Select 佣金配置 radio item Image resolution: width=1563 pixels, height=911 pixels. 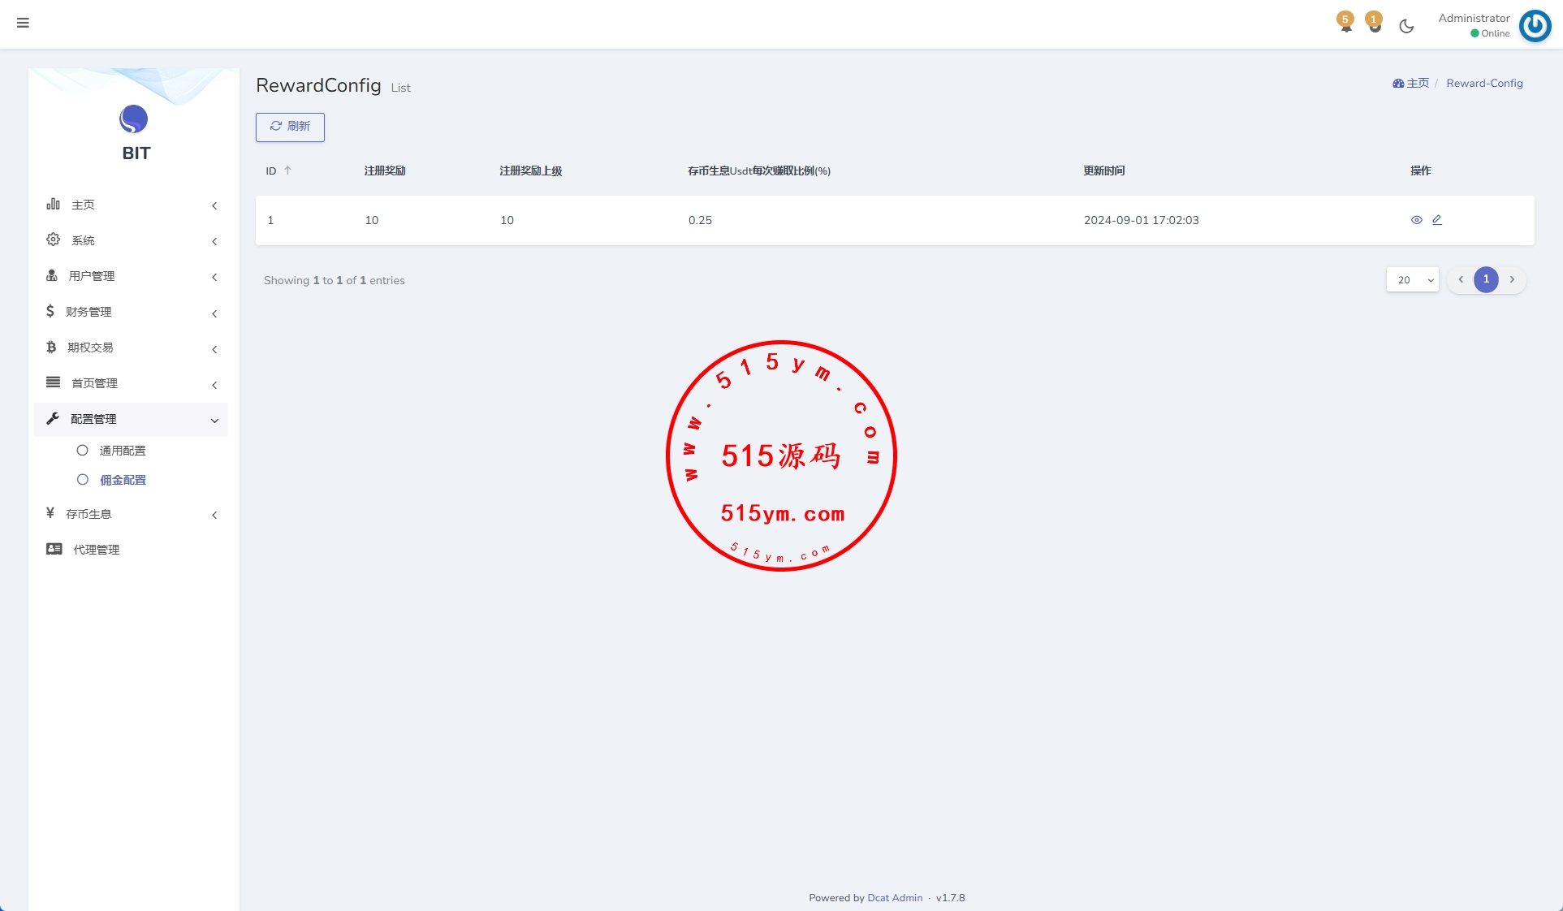122,480
